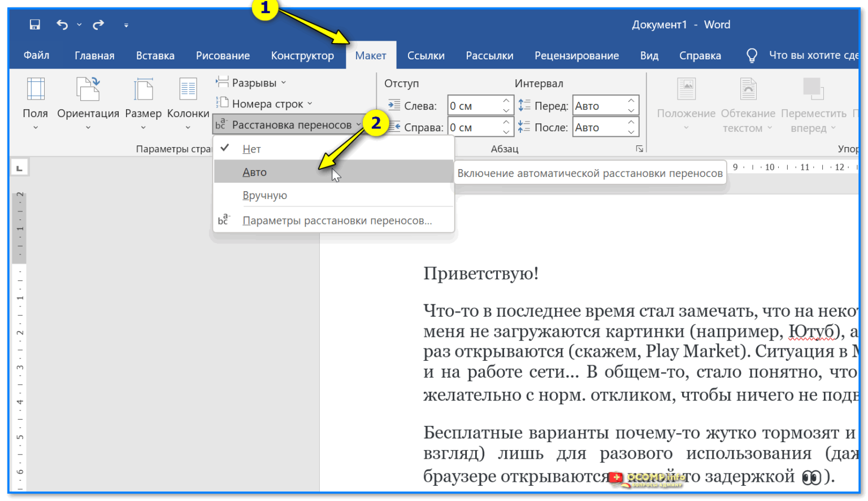Click the spacing before icon beside Перед
The width and height of the screenshot is (868, 501).
pos(524,105)
